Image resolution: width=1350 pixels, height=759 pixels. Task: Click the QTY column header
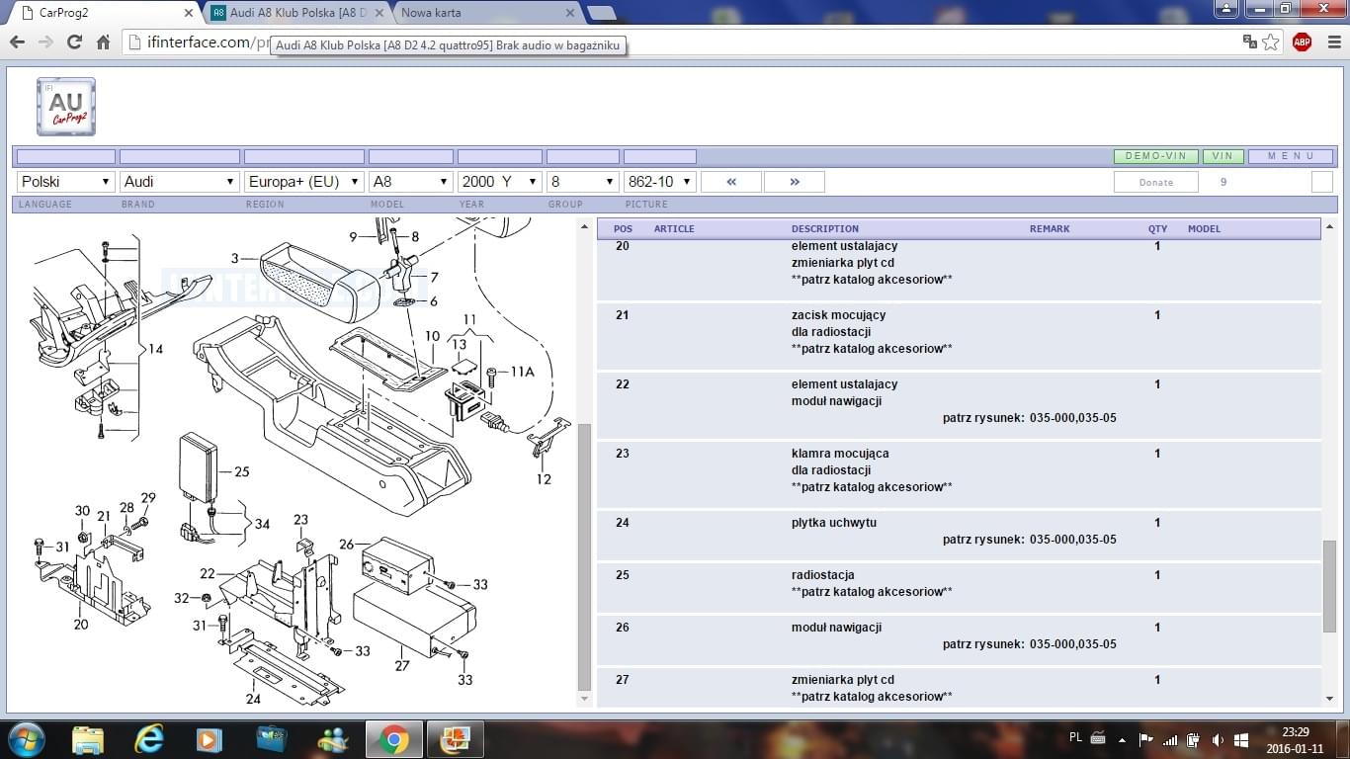(x=1157, y=228)
